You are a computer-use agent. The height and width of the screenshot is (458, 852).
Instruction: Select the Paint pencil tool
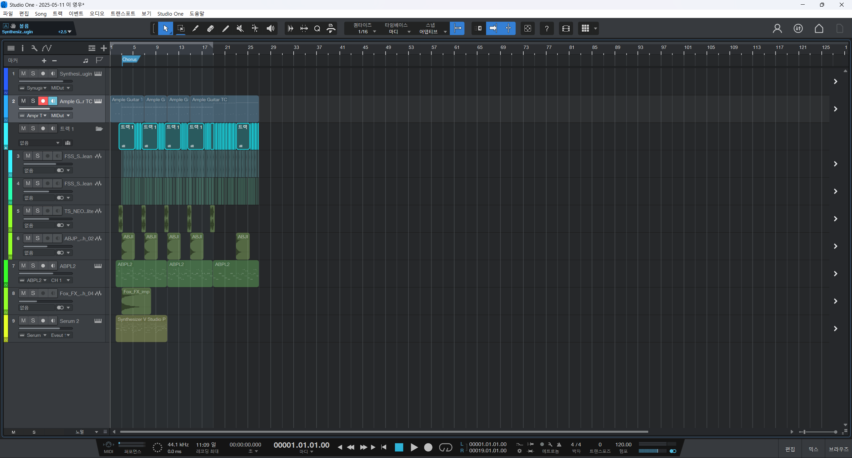tap(225, 28)
